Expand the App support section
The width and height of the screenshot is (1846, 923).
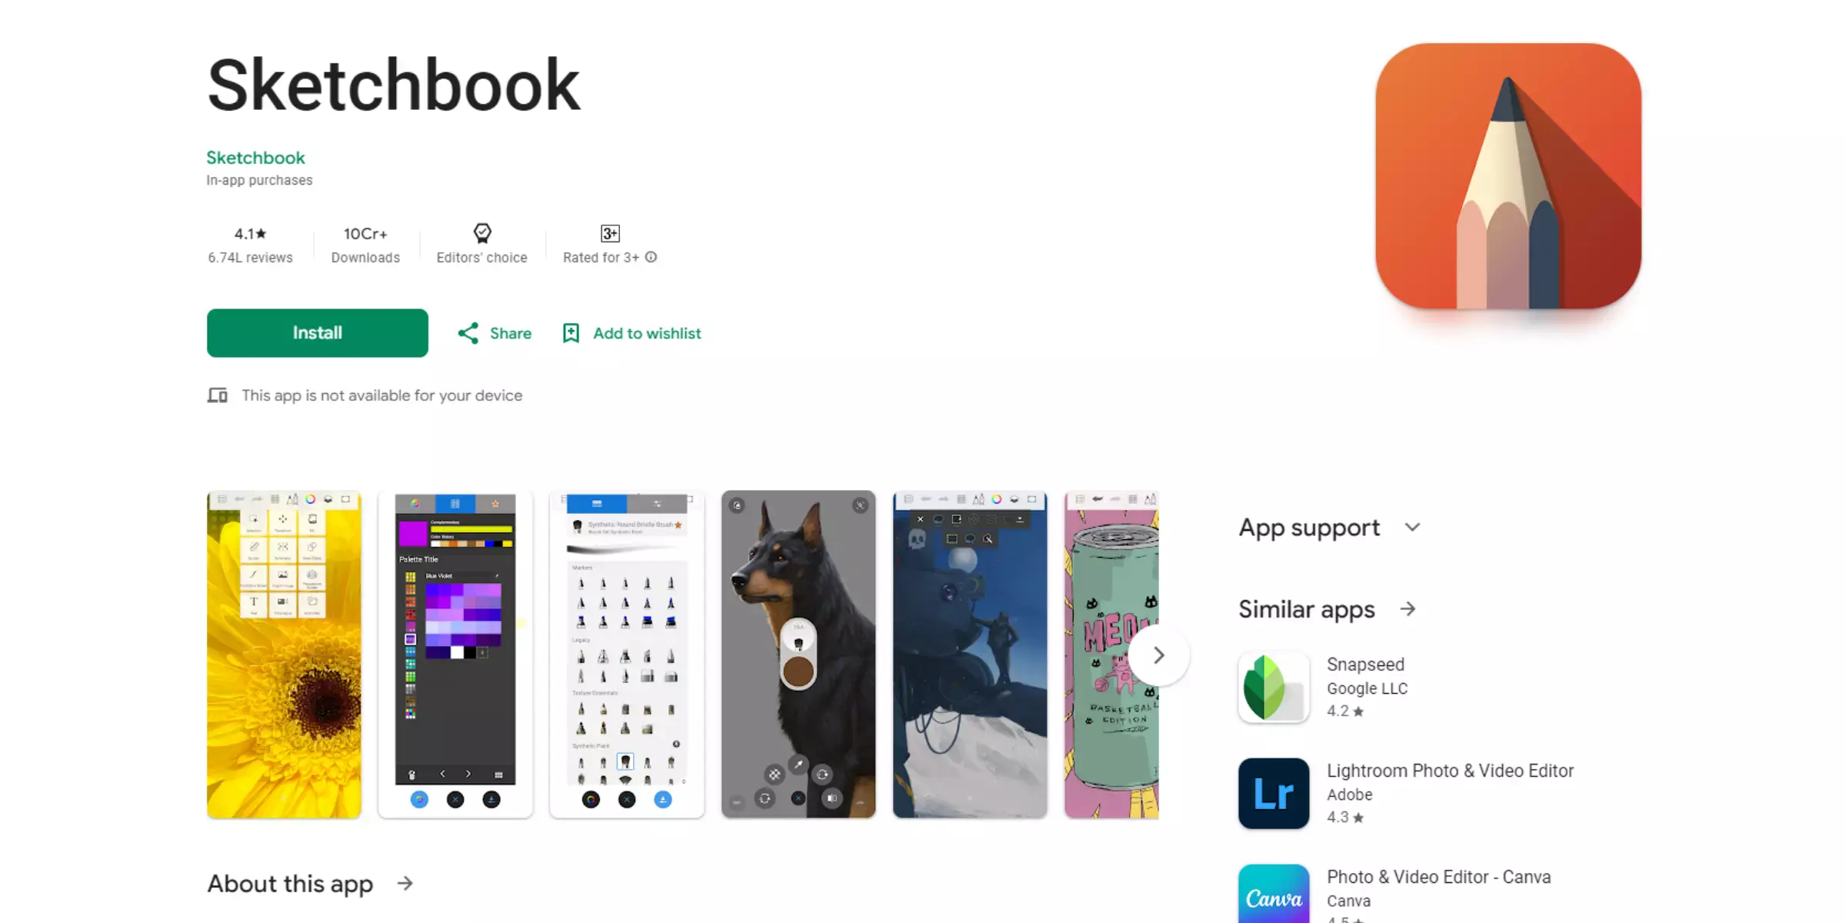(x=1413, y=528)
